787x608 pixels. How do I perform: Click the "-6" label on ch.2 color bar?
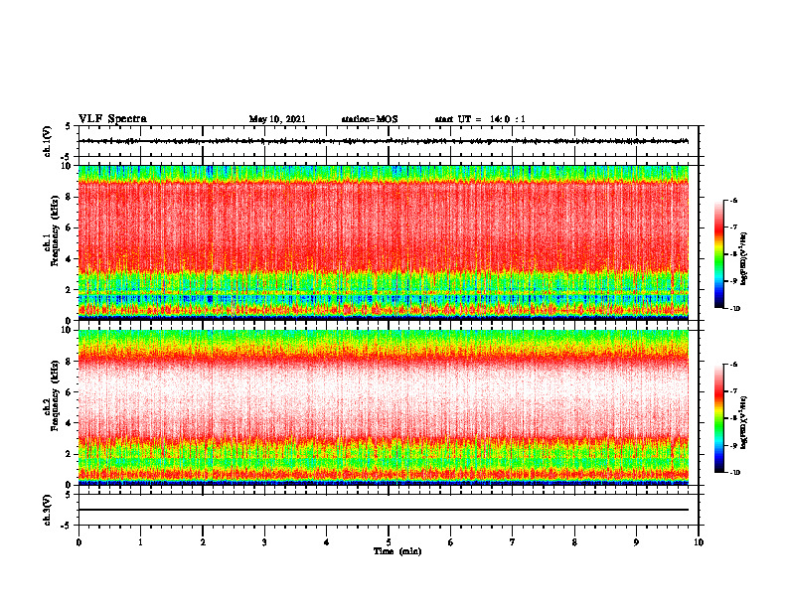[x=733, y=365]
